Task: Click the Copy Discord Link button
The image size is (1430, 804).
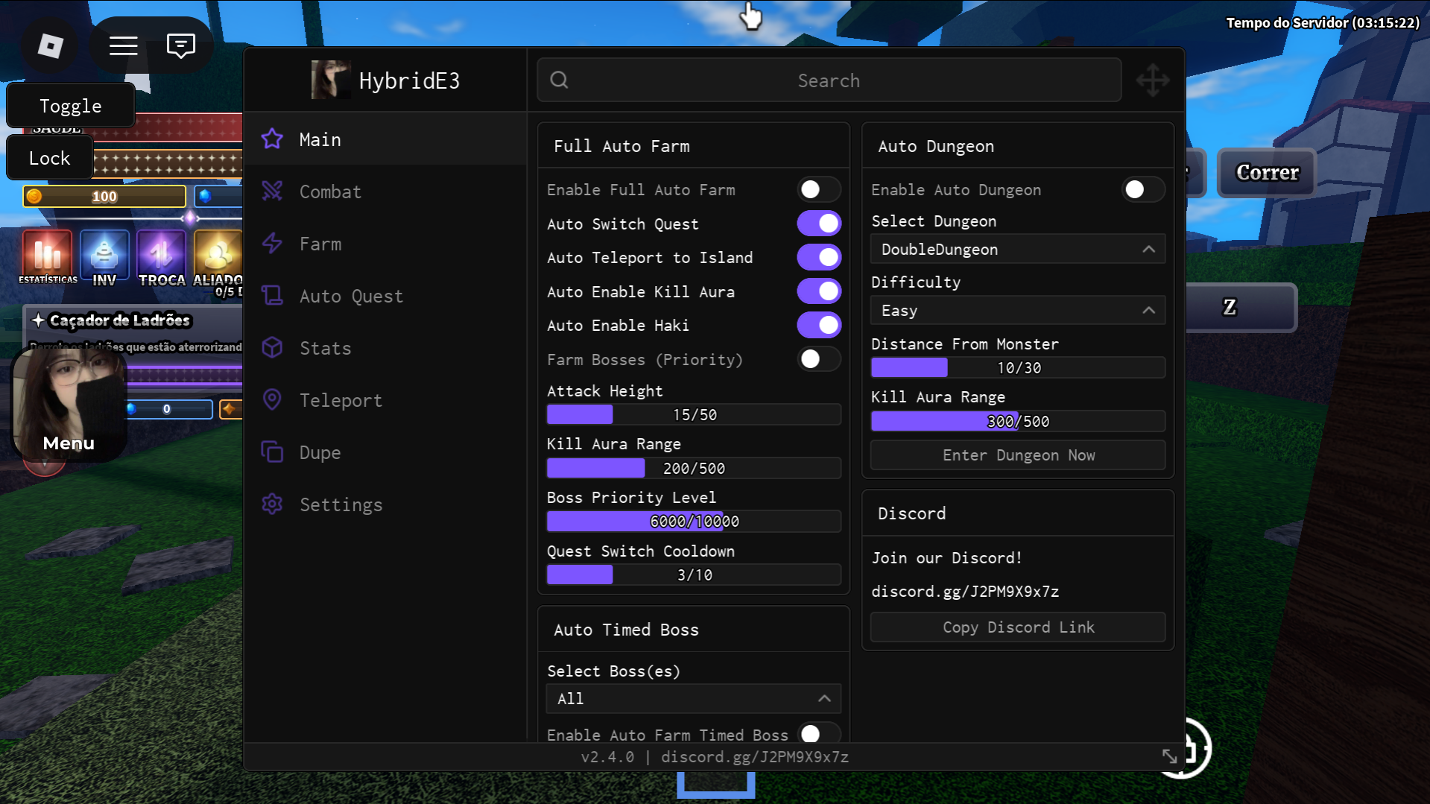Action: (1017, 627)
